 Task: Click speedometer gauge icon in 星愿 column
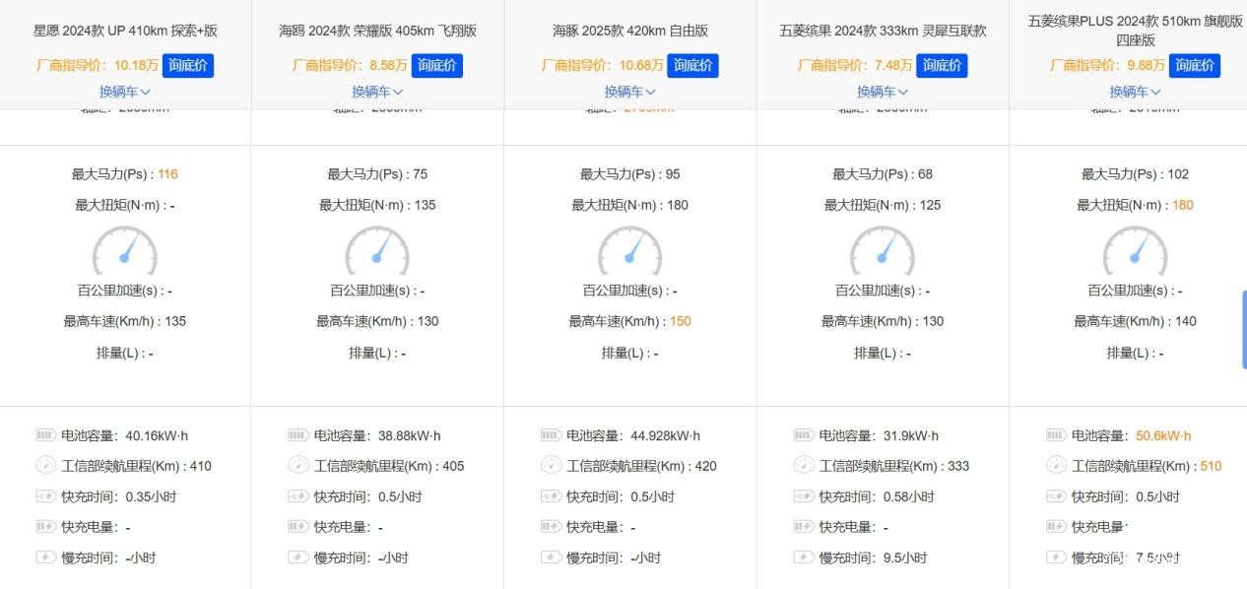125,251
